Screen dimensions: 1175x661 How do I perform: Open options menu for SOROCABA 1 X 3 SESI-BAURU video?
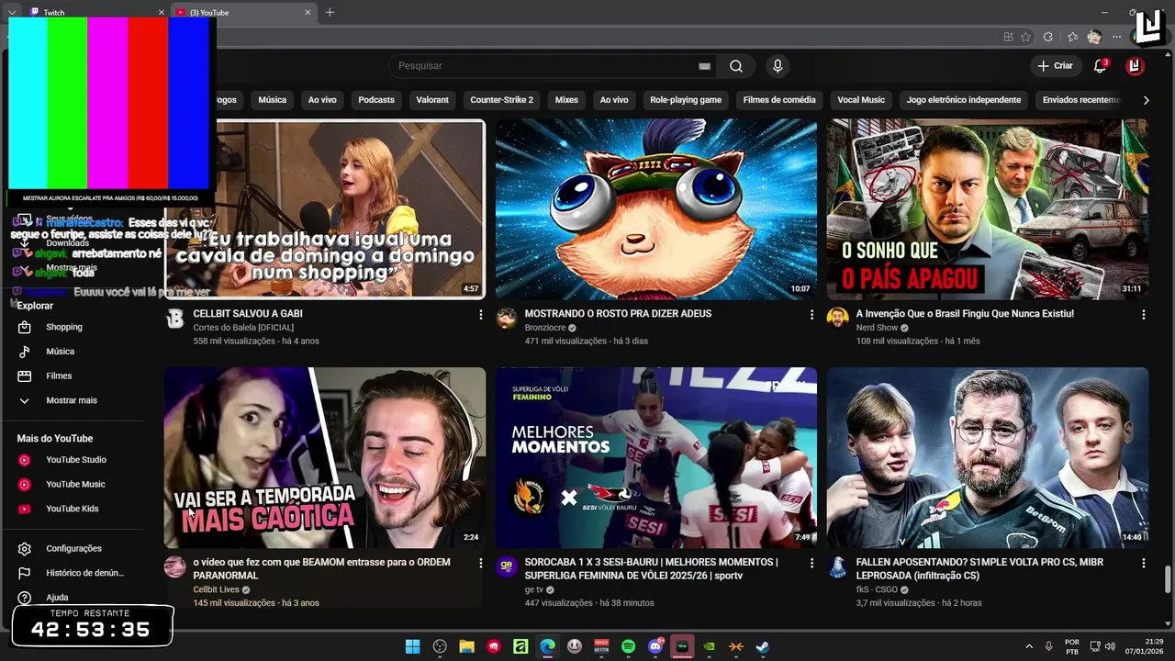811,563
